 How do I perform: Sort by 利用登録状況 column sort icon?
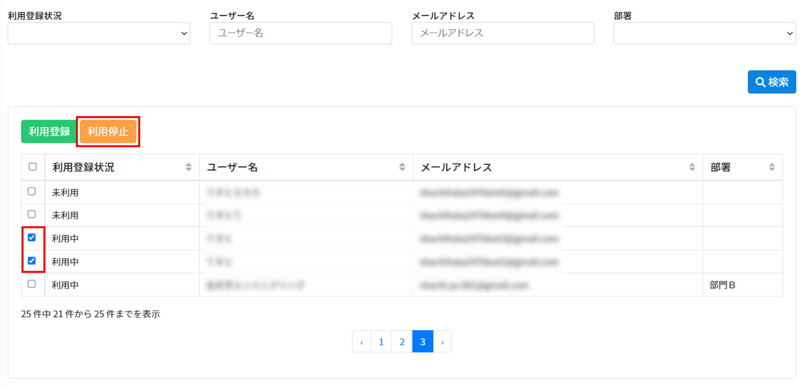tap(189, 167)
